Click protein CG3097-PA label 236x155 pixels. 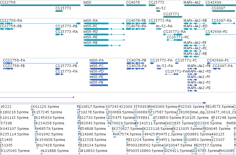[x=223, y=66]
